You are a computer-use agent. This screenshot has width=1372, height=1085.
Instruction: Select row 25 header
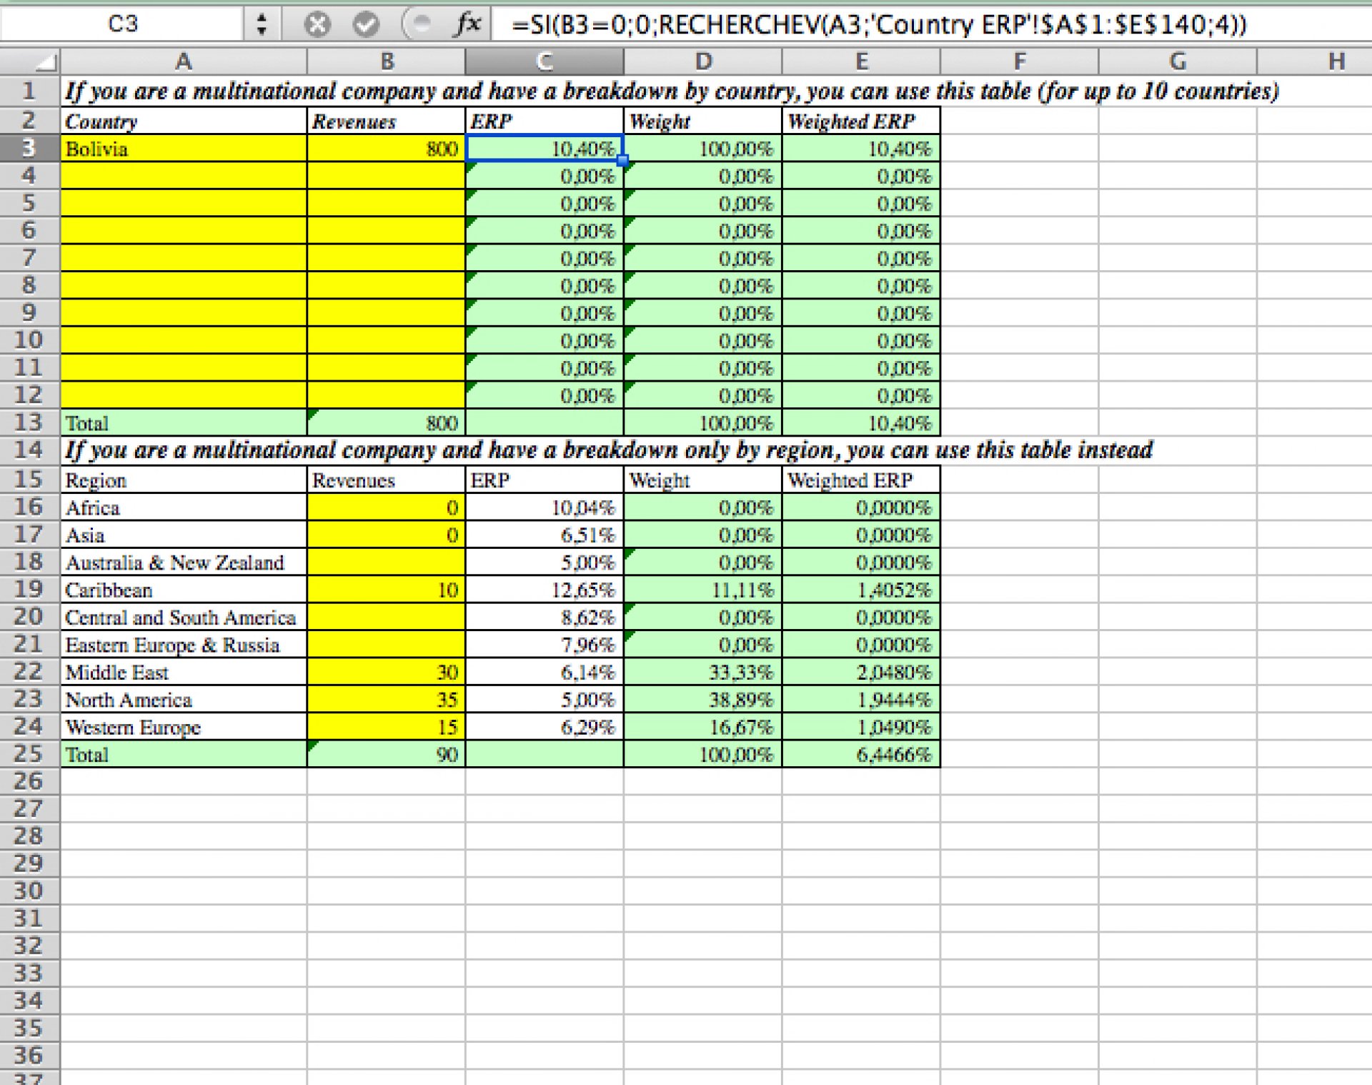[x=30, y=754]
